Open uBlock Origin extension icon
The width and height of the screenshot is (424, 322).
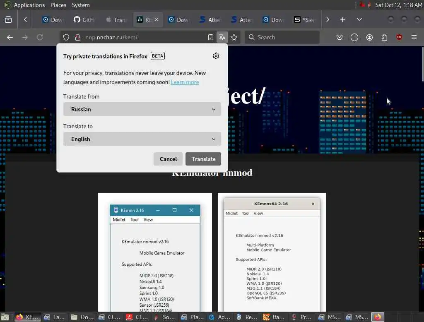tap(399, 37)
